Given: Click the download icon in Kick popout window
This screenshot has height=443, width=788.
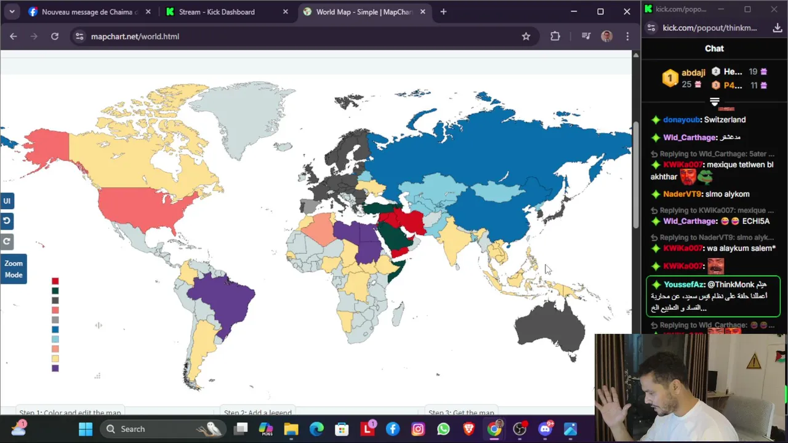Looking at the screenshot, I should point(777,28).
